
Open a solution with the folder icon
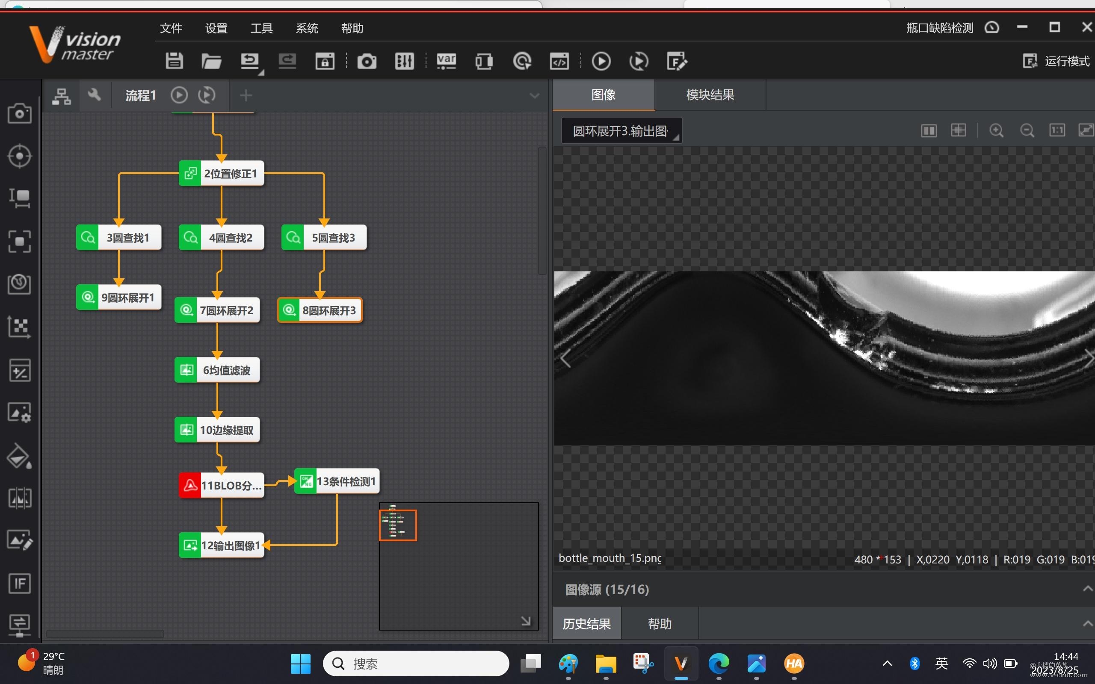pos(211,61)
